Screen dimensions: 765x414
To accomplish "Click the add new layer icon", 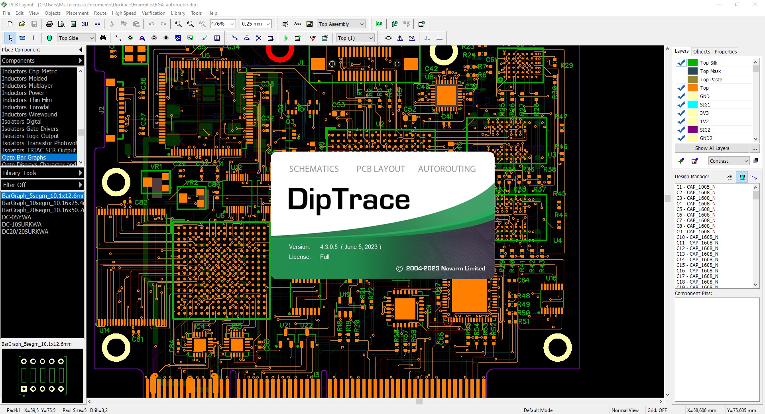I will coord(680,161).
